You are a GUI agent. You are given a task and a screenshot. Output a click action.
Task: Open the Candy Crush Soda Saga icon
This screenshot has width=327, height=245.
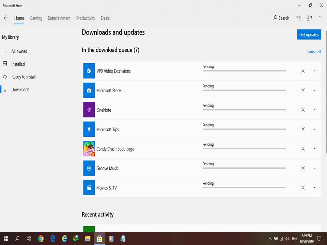point(89,149)
